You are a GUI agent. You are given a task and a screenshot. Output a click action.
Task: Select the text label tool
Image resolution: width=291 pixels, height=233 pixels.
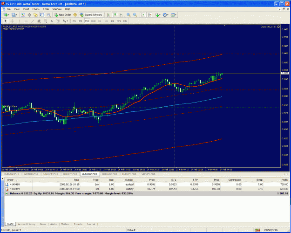tap(58, 21)
